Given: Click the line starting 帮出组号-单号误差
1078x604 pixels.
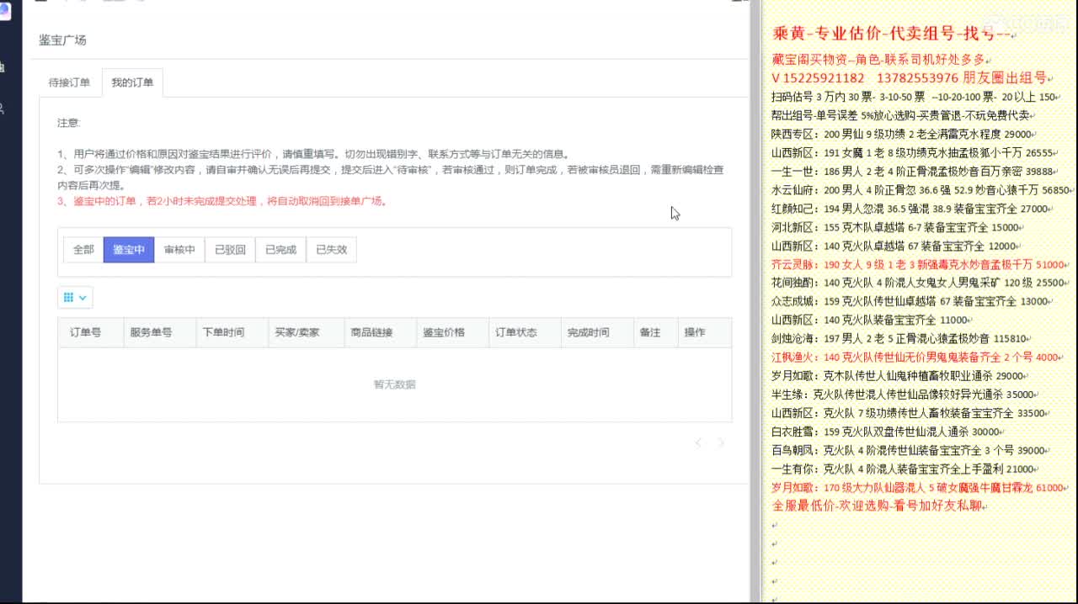Looking at the screenshot, I should coord(904,115).
